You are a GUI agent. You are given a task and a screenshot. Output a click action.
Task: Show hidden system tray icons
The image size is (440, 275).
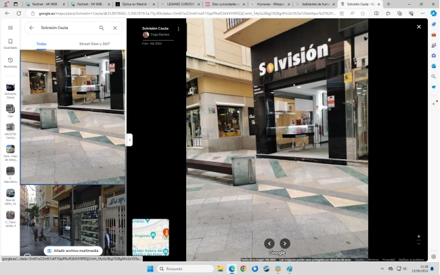tap(382, 269)
